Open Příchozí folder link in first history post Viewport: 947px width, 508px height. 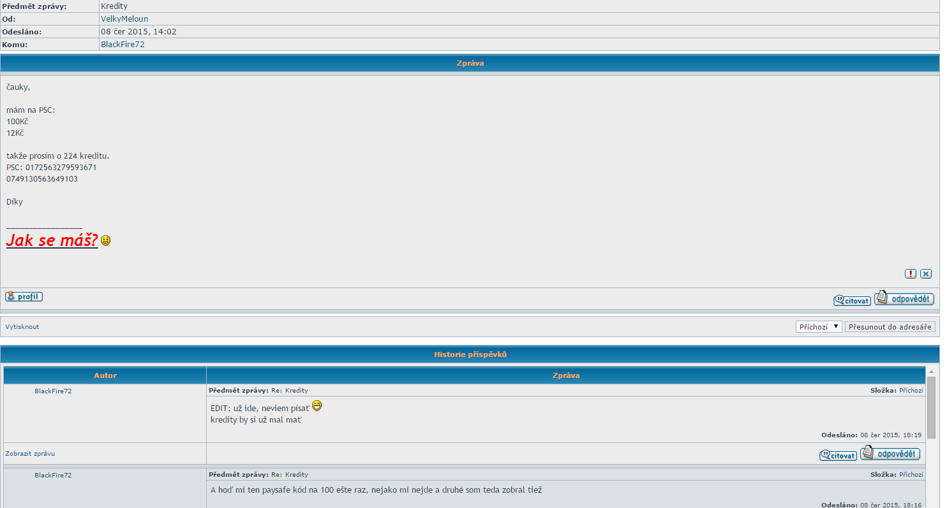coord(911,390)
